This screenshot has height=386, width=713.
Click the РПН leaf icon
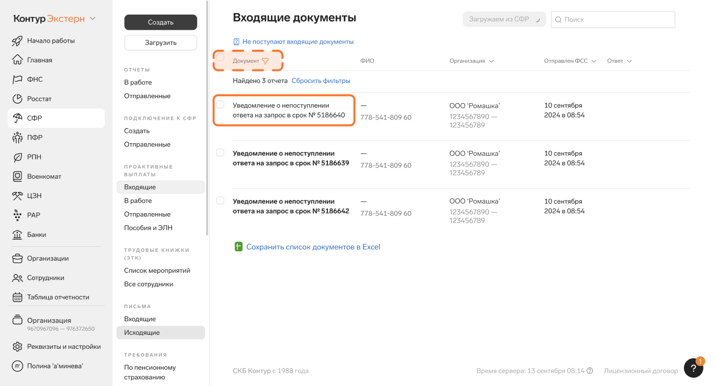[18, 157]
